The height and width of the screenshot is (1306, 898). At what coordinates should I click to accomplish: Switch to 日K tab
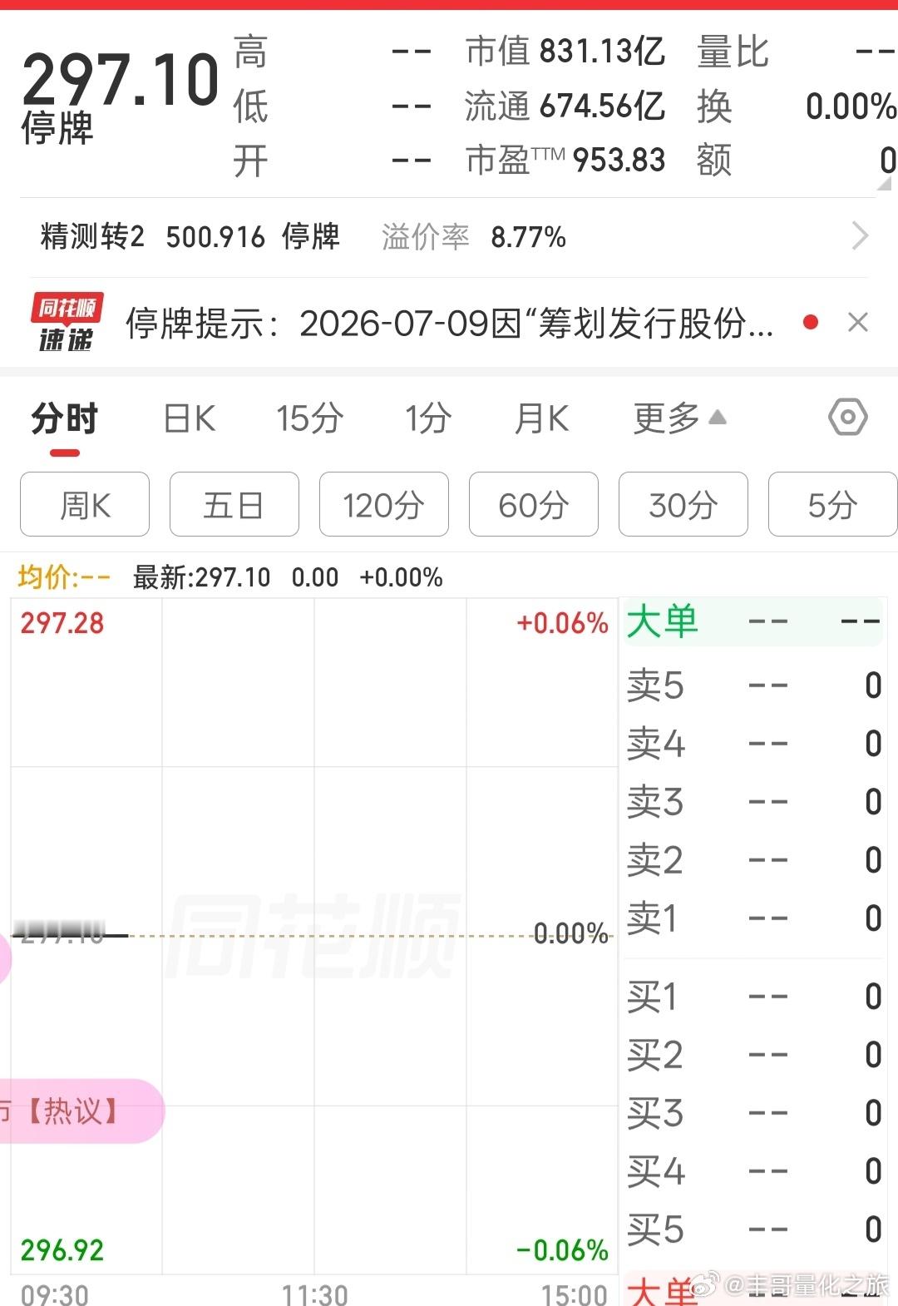tap(190, 418)
